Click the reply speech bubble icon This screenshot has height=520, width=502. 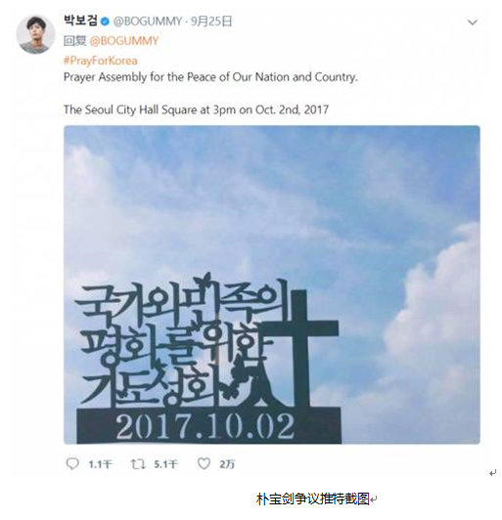(72, 463)
